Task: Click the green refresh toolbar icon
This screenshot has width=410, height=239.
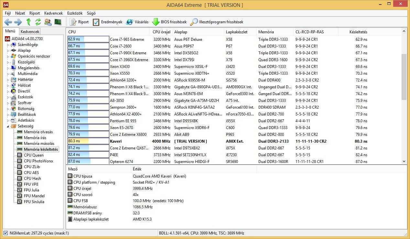Action: (x=38, y=22)
